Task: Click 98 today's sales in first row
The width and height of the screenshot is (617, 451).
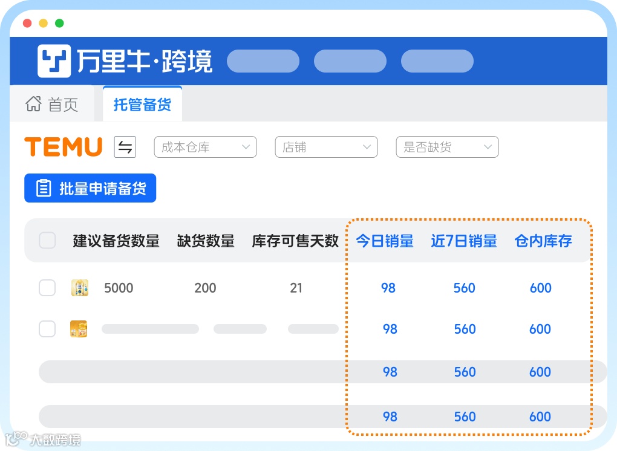Action: tap(388, 288)
